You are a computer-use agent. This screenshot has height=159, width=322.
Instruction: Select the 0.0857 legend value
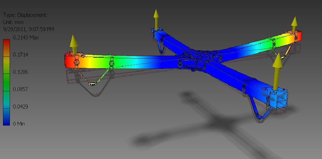coord(21,89)
